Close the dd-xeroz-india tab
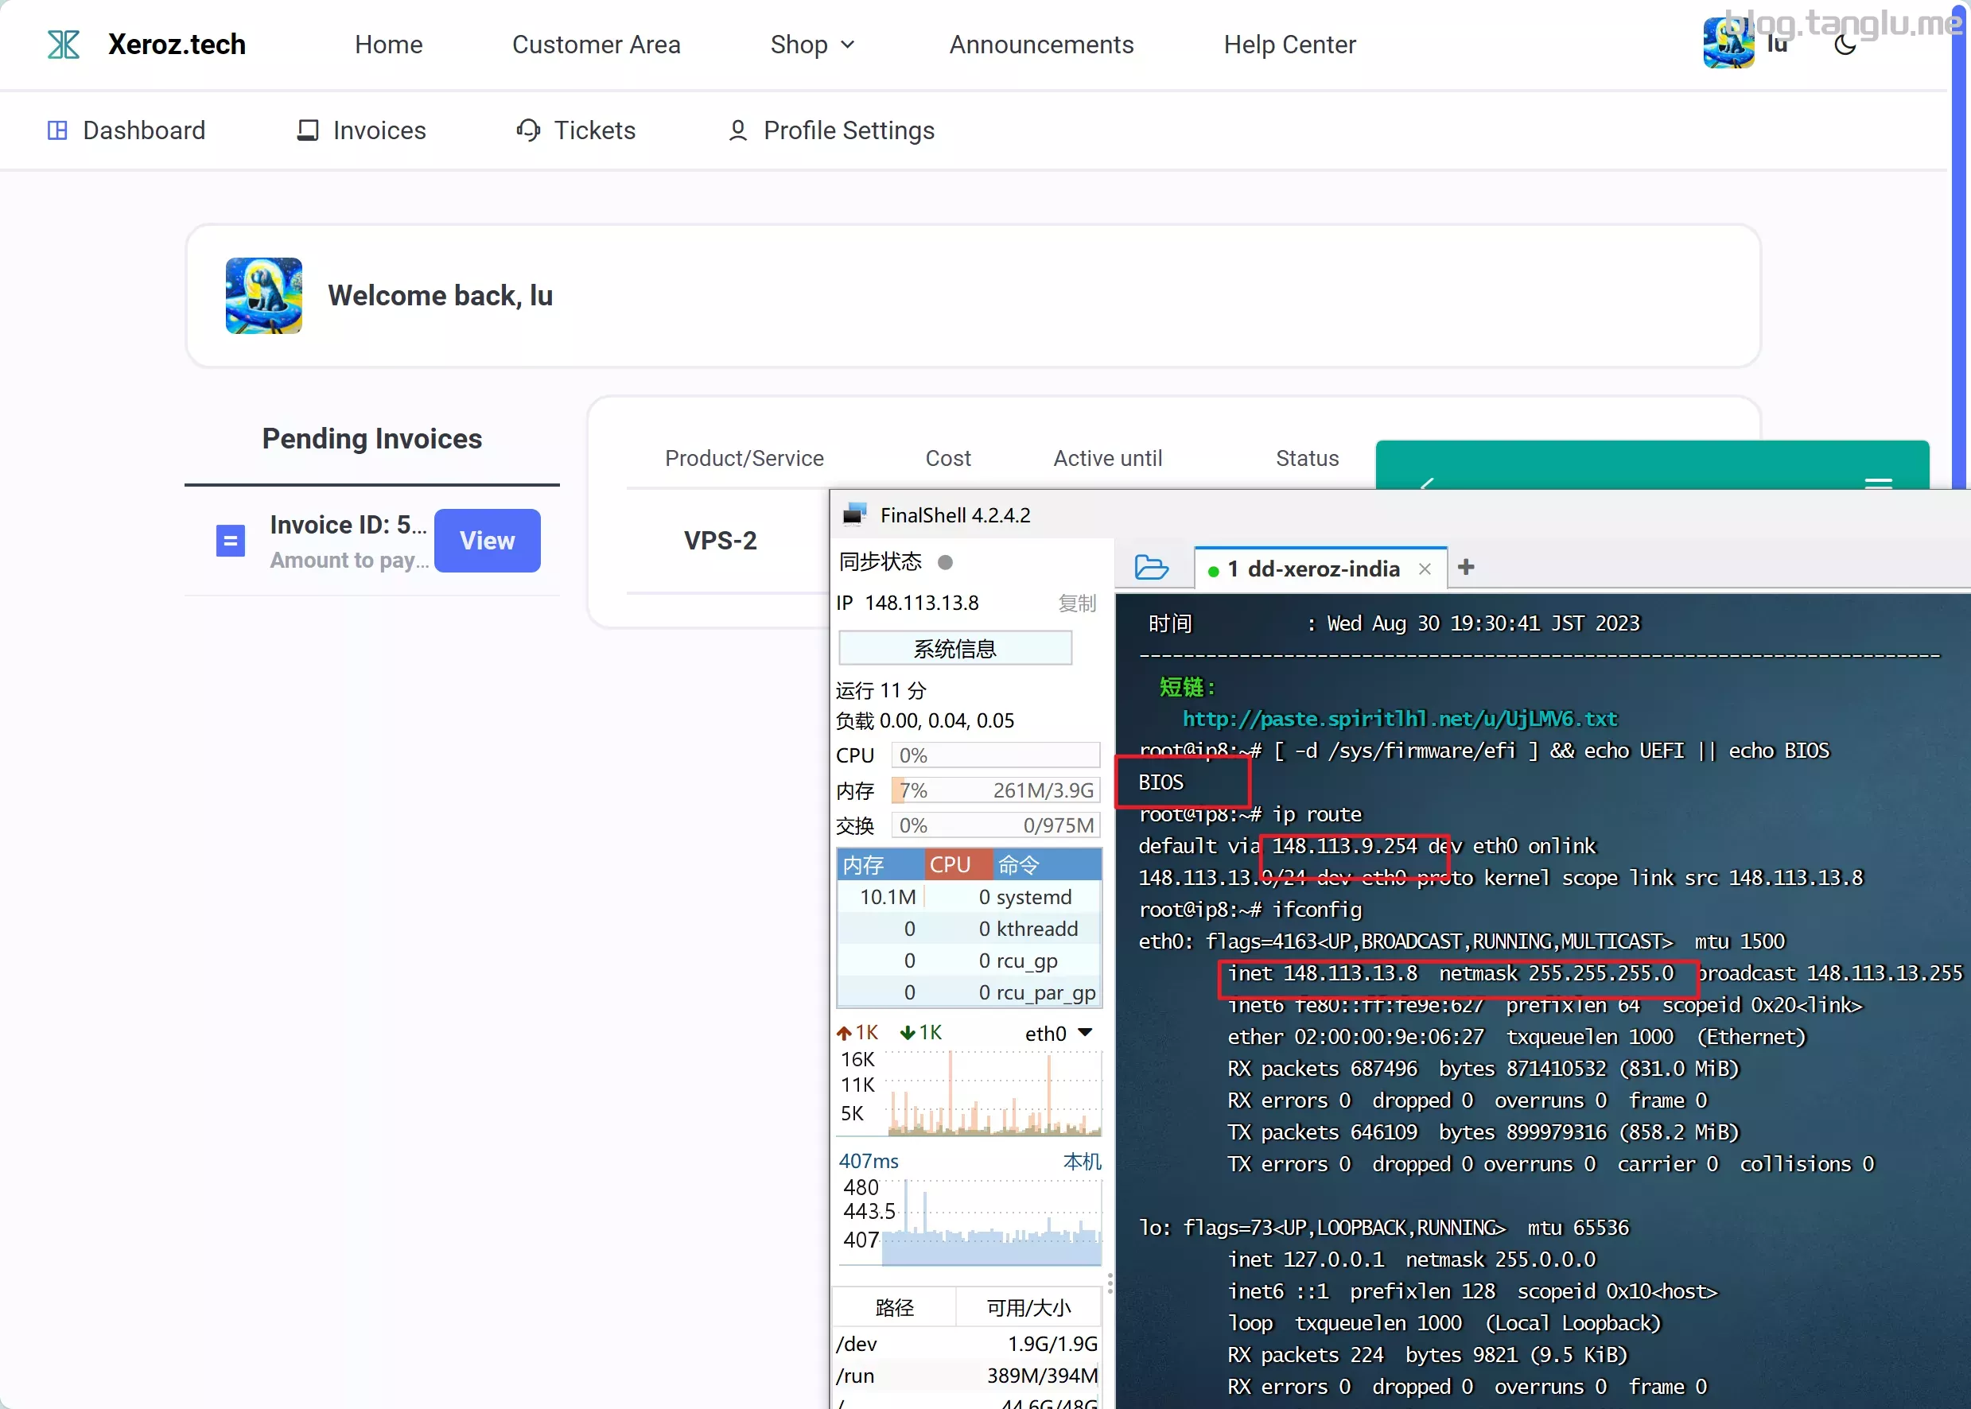 pyautogui.click(x=1425, y=569)
